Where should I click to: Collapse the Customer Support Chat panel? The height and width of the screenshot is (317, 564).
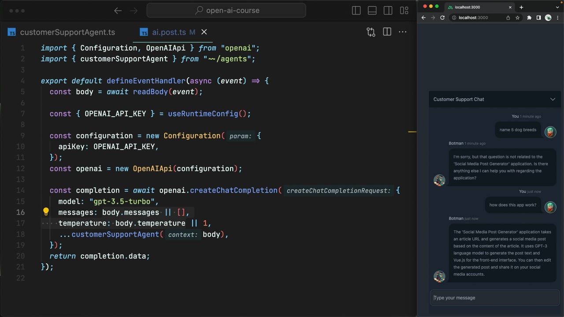click(x=553, y=100)
